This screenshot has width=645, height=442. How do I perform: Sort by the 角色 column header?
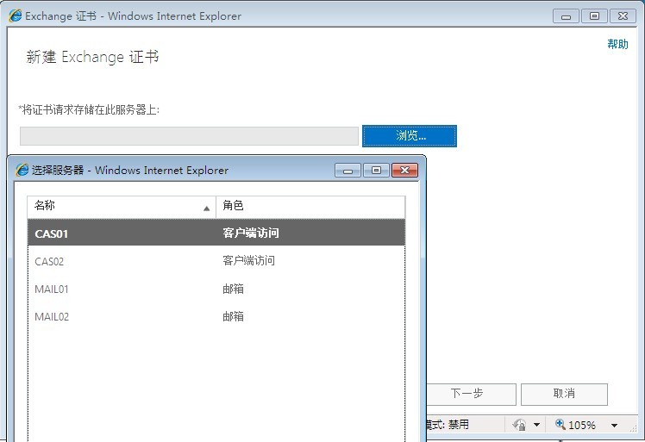click(310, 207)
